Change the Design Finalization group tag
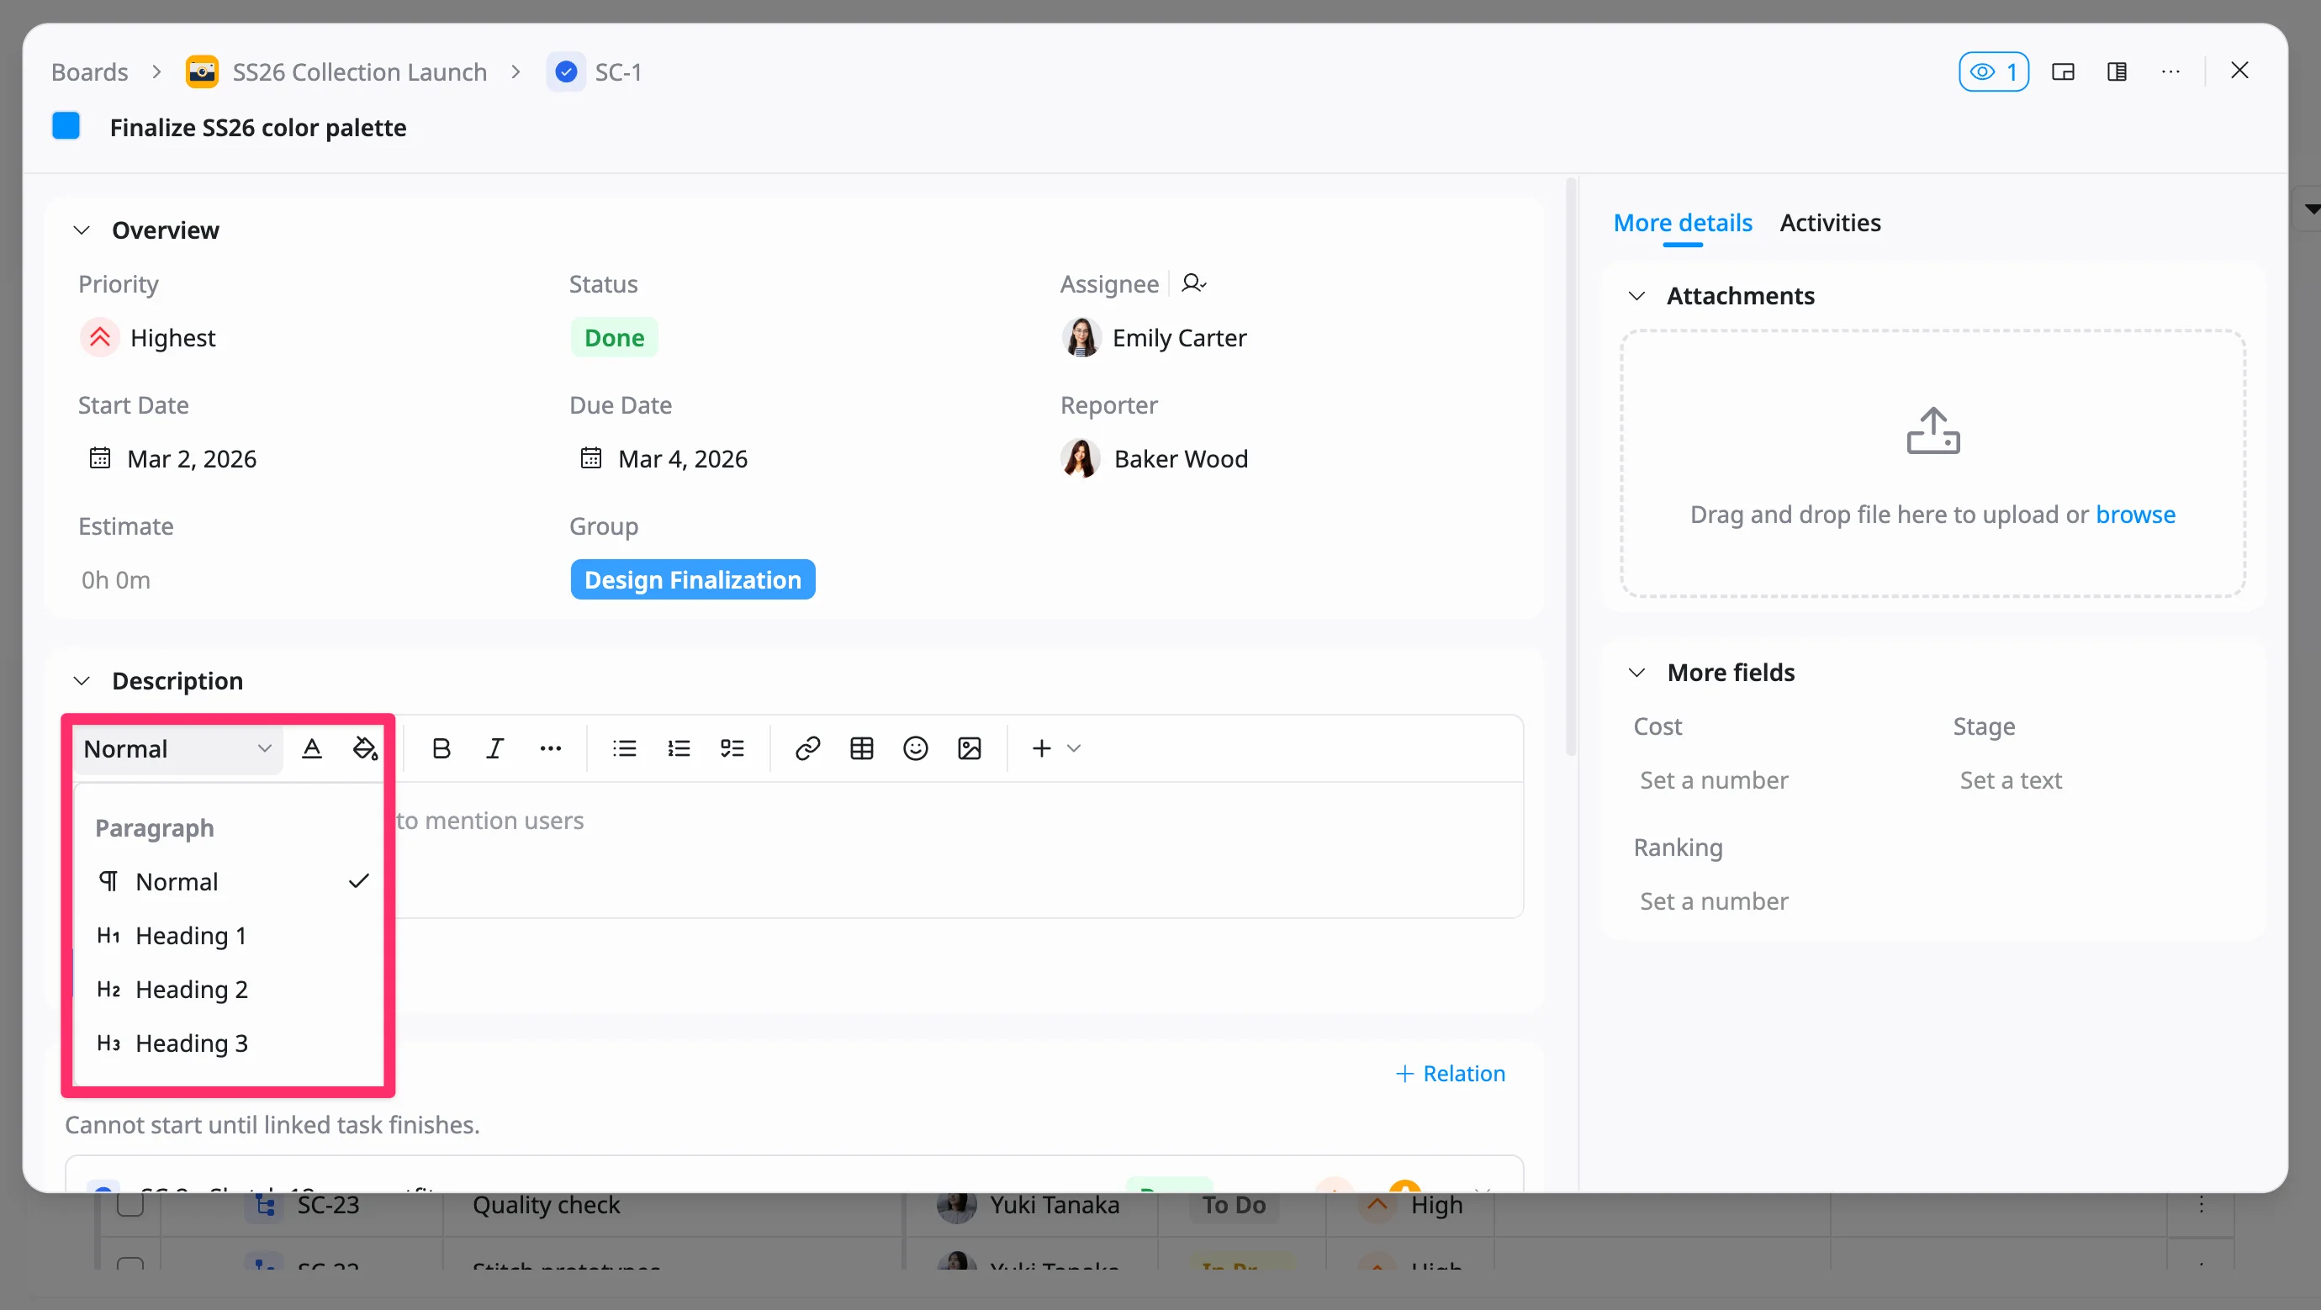 (692, 579)
